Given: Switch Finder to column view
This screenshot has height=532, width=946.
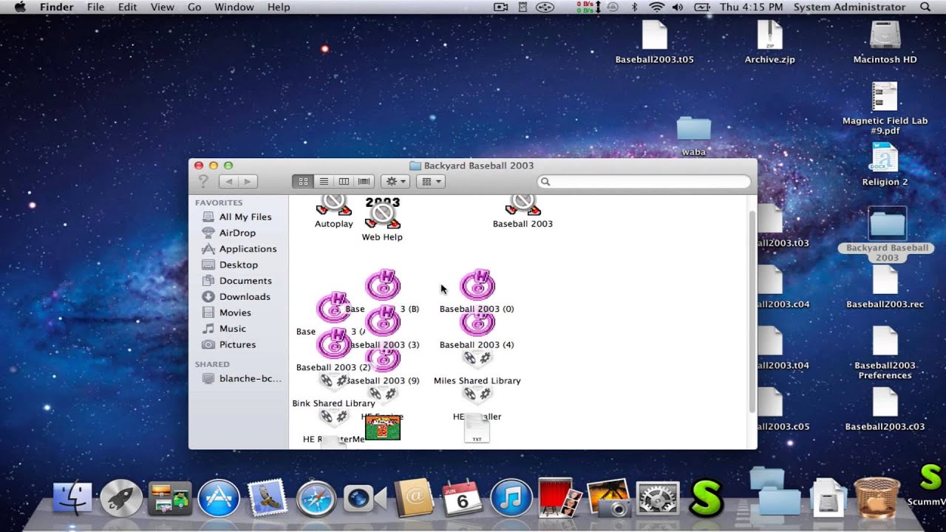Looking at the screenshot, I should [343, 181].
